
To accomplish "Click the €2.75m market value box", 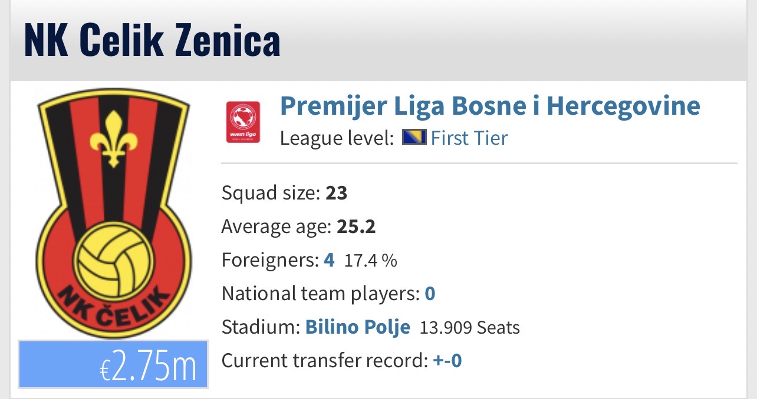I will [x=113, y=364].
